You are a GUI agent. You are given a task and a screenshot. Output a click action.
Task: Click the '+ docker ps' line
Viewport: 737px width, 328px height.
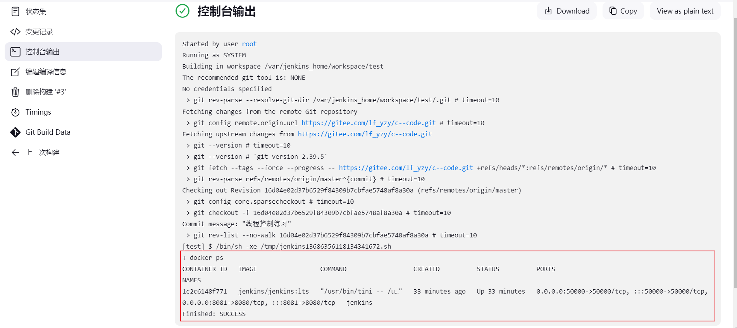(203, 258)
